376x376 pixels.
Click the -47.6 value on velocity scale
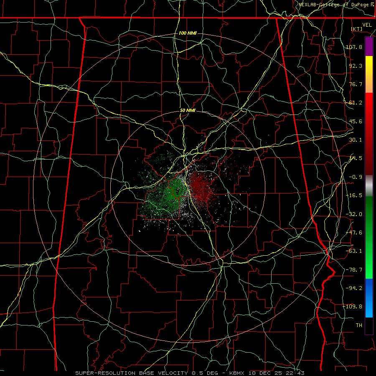(x=354, y=233)
